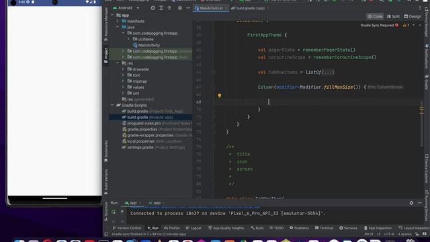Open the TODO tool window
430x242 pixels.
click(x=276, y=228)
